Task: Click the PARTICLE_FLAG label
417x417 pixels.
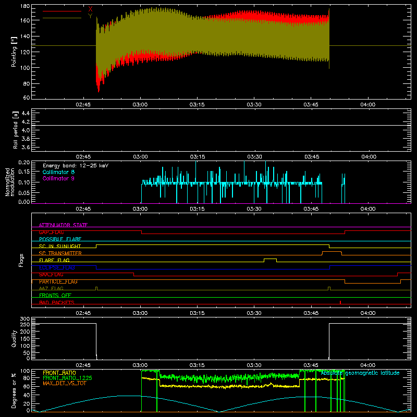Action: (x=58, y=281)
